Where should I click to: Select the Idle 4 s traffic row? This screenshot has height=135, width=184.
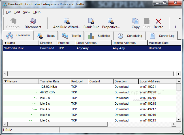click(x=89, y=109)
